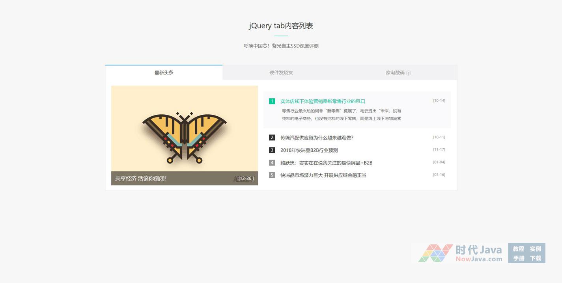Open article 实体店线下体验营销是新零售行业的风口
562x283 pixels.
(323, 101)
